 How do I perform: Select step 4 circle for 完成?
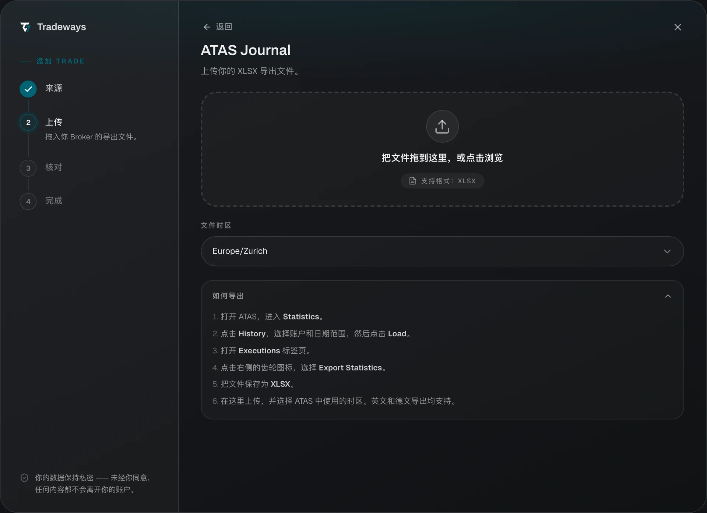coord(28,201)
